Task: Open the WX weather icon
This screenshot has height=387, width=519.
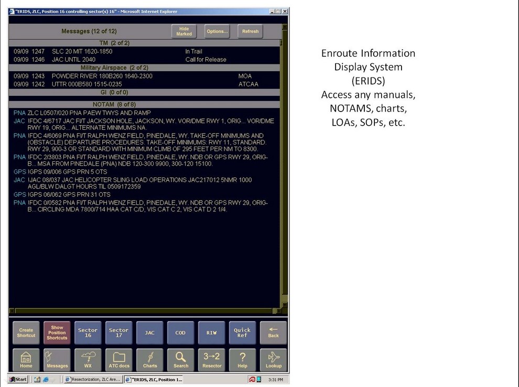Action: [x=88, y=360]
